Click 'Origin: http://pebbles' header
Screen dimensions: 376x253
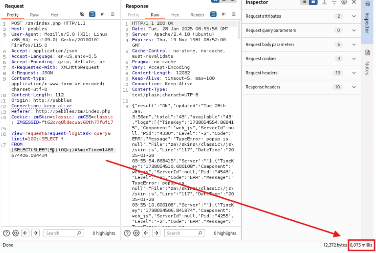pyautogui.click(x=42, y=100)
